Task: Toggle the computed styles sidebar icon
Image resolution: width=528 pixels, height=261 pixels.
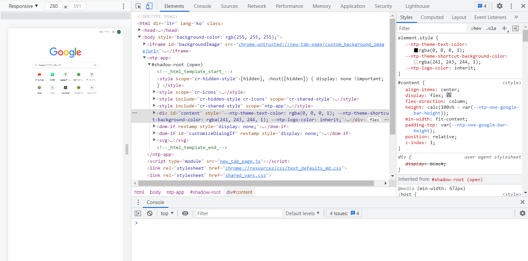Action: 516,28
